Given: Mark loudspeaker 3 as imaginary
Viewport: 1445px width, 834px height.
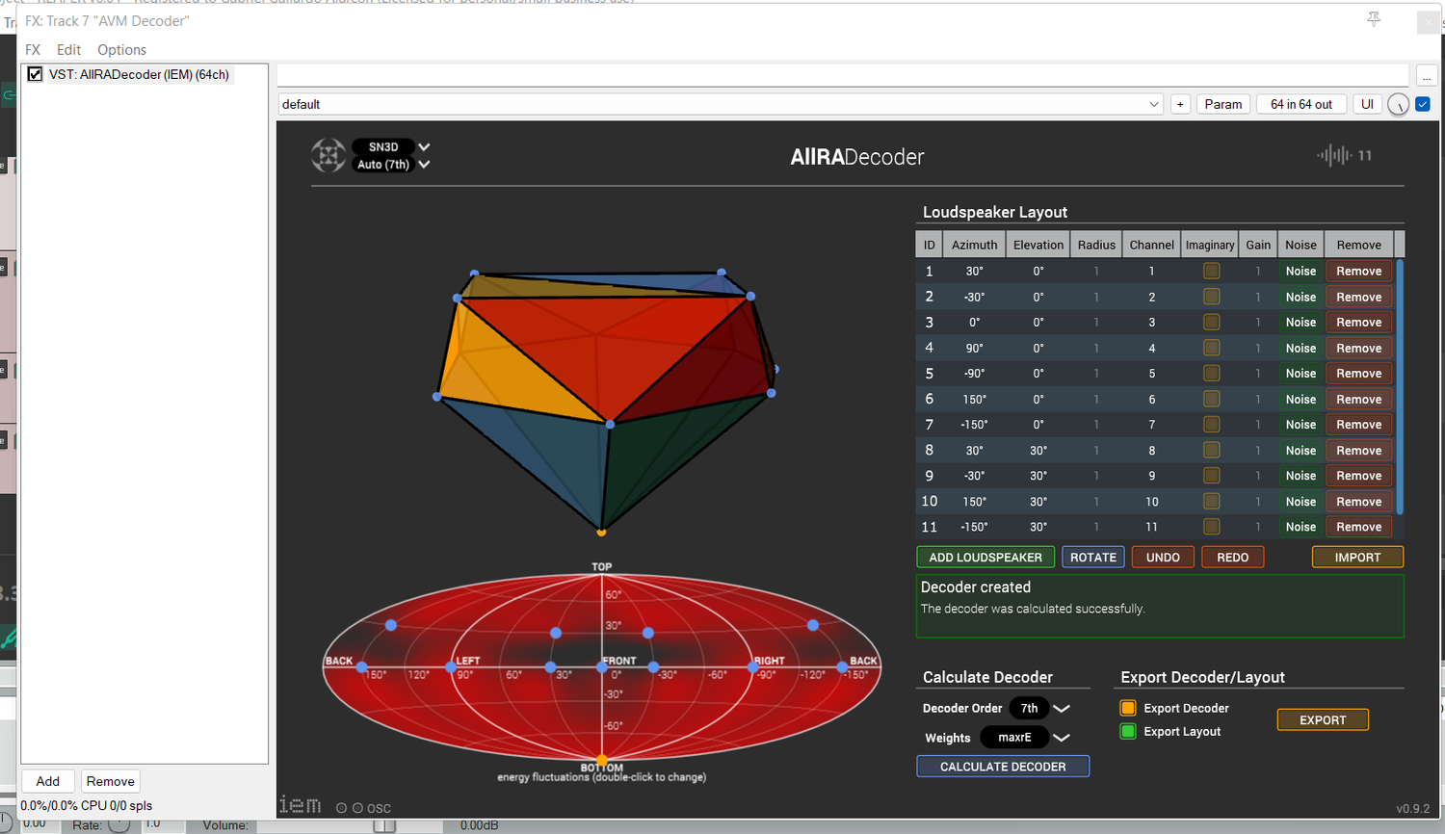Looking at the screenshot, I should [x=1211, y=323].
